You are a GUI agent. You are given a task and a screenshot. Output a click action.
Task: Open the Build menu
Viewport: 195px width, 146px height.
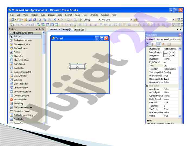[x=43, y=15]
